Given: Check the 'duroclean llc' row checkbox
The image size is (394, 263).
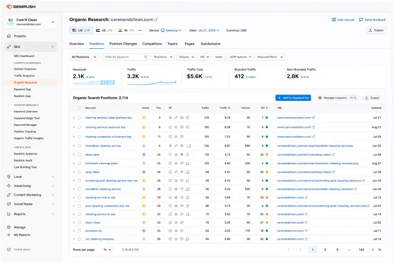Looking at the screenshot, I should 79,231.
